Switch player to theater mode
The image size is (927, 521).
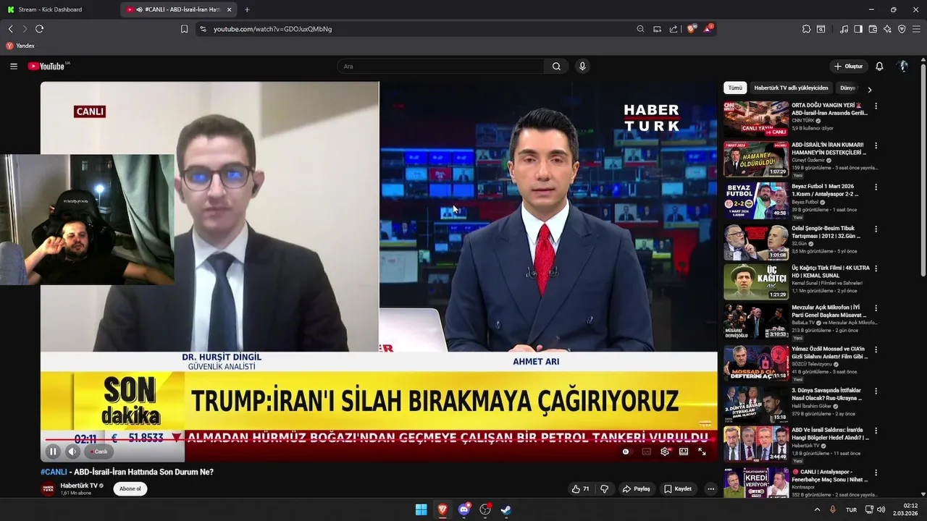click(x=684, y=452)
